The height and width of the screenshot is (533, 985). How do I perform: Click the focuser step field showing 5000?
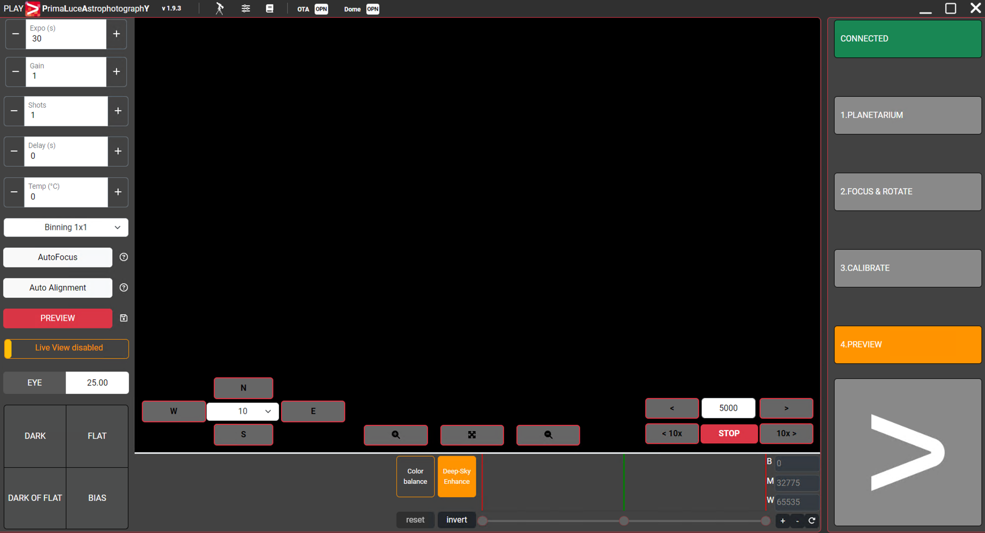click(x=728, y=408)
